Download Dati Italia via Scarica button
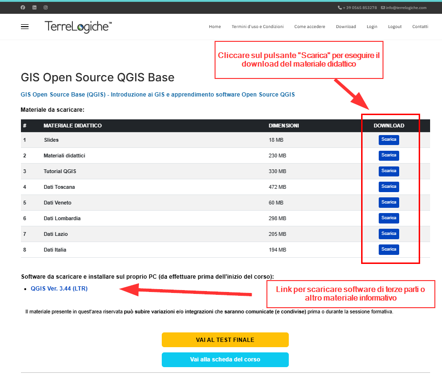The width and height of the screenshot is (442, 389). click(389, 250)
